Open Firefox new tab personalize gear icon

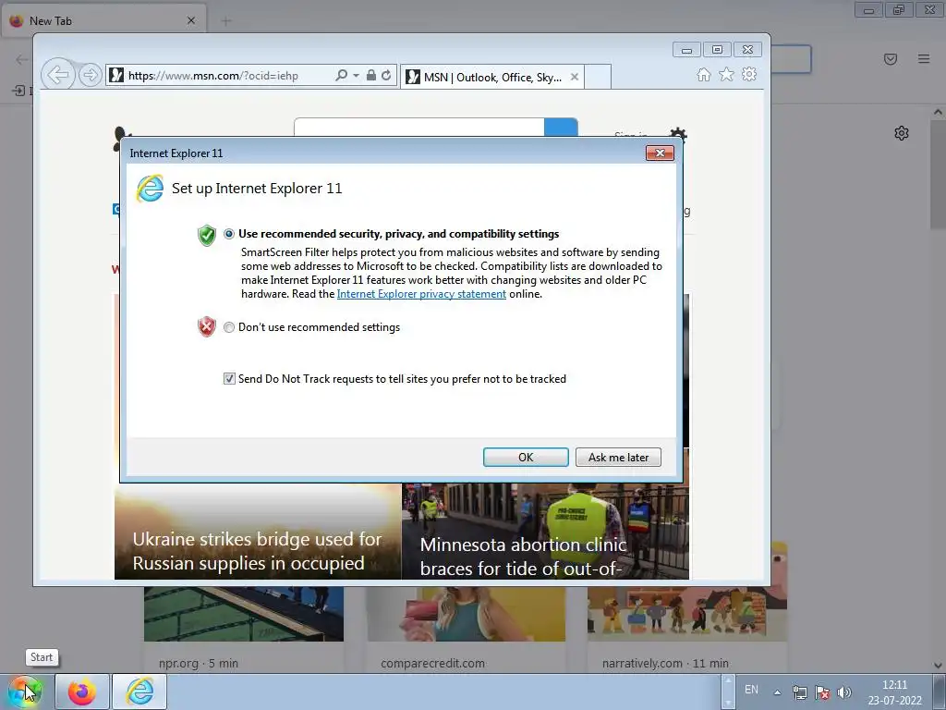click(902, 133)
